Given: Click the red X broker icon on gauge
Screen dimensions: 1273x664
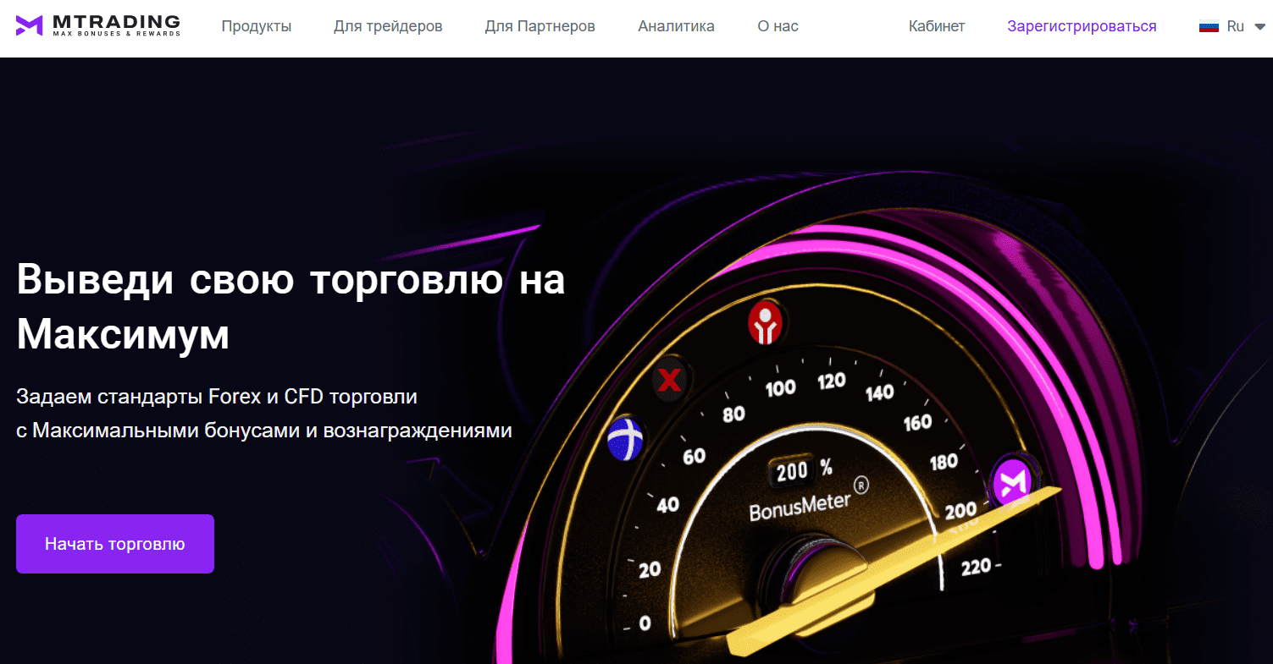Looking at the screenshot, I should click(x=670, y=381).
